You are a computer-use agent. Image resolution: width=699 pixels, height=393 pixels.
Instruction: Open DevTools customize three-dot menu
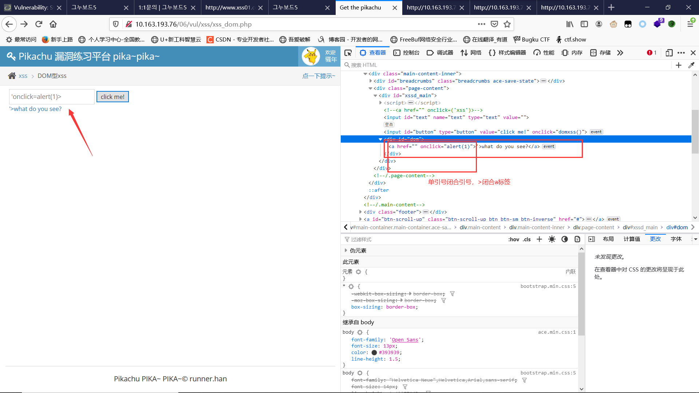tap(681, 53)
